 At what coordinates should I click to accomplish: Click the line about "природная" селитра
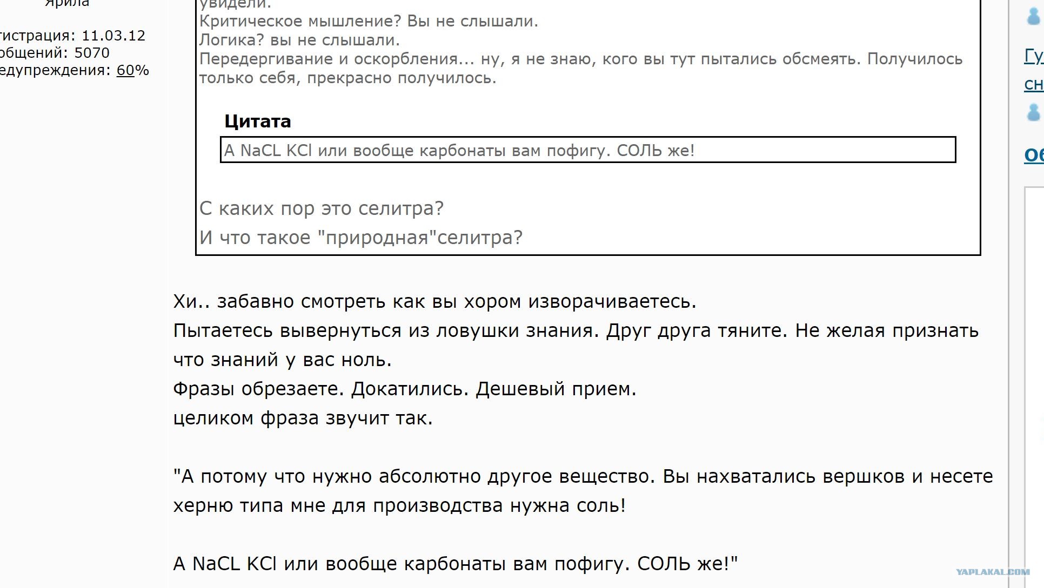pos(361,238)
